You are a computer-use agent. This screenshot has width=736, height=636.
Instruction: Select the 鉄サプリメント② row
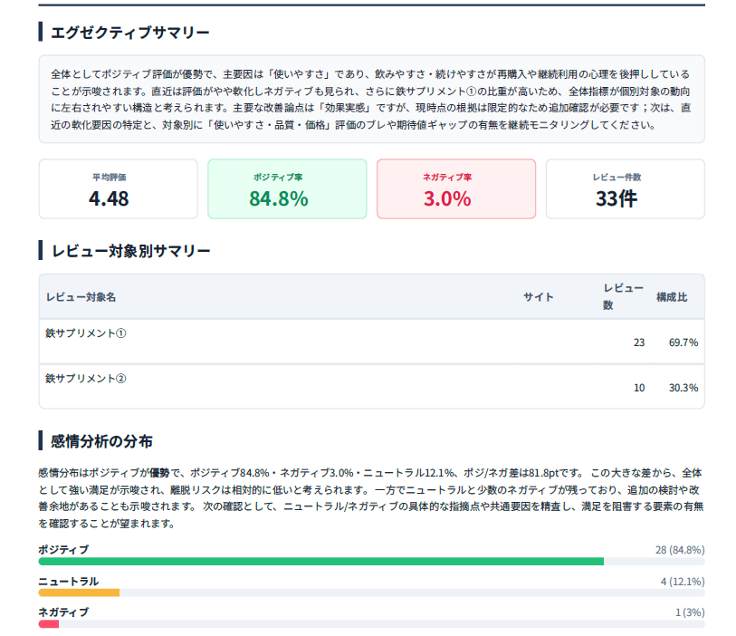[372, 387]
